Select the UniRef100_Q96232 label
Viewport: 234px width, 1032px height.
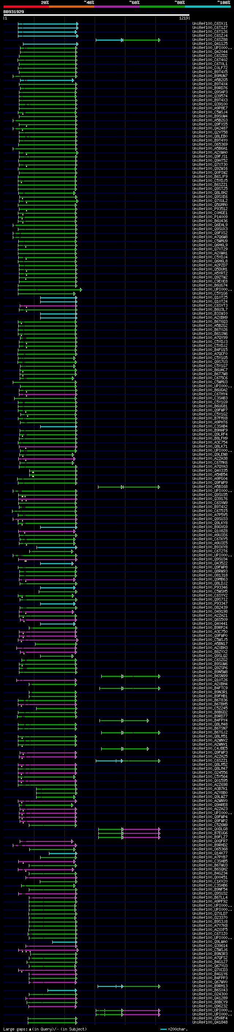click(210, 1006)
